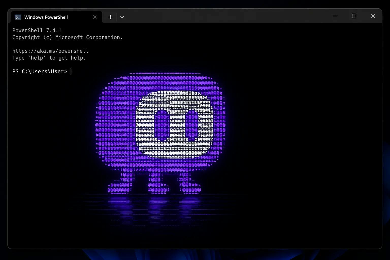Viewport: 390px width, 260px height.
Task: Open a new tab with plus button
Action: 110,17
